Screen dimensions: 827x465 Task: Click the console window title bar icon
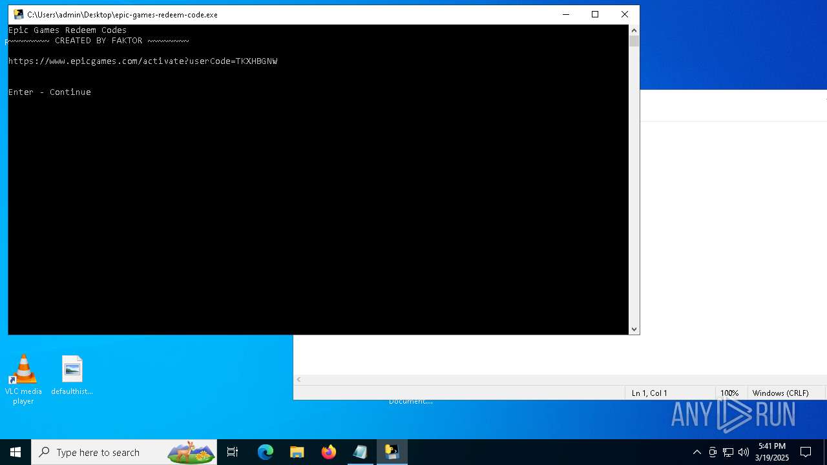[x=19, y=14]
